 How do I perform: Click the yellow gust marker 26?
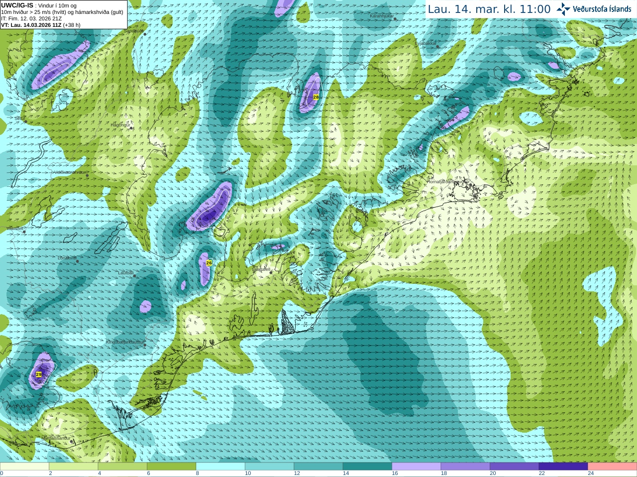pyautogui.click(x=209, y=262)
